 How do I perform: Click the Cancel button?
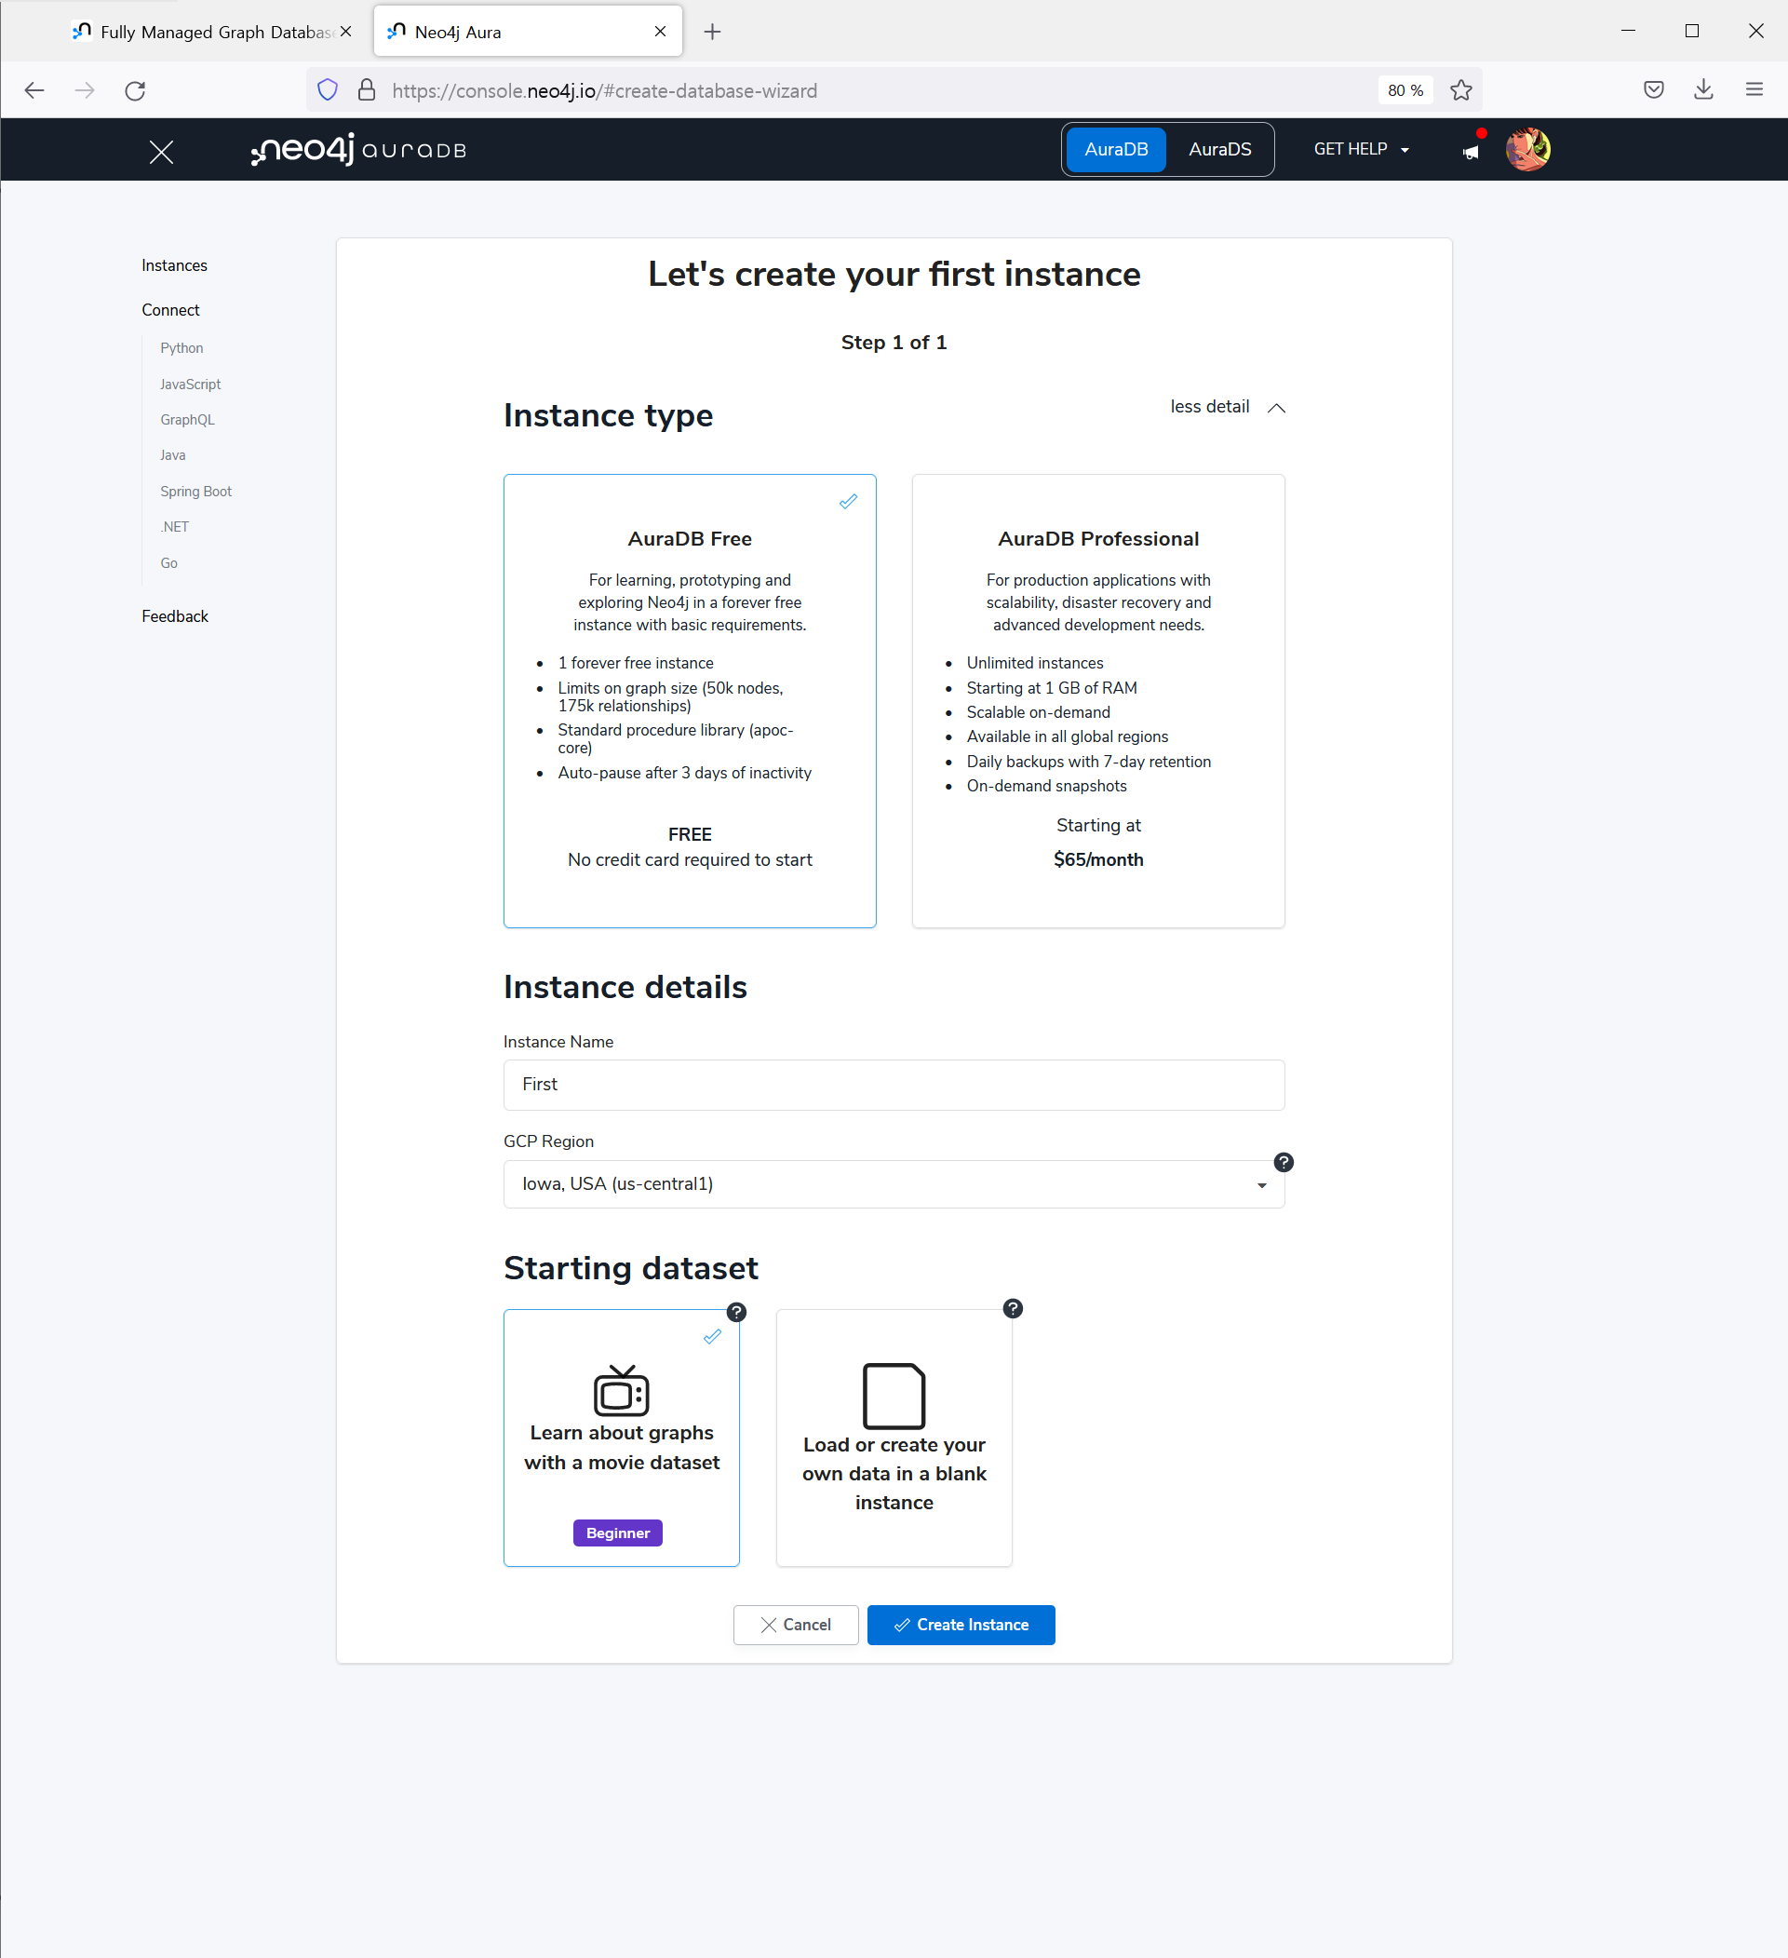coord(795,1625)
